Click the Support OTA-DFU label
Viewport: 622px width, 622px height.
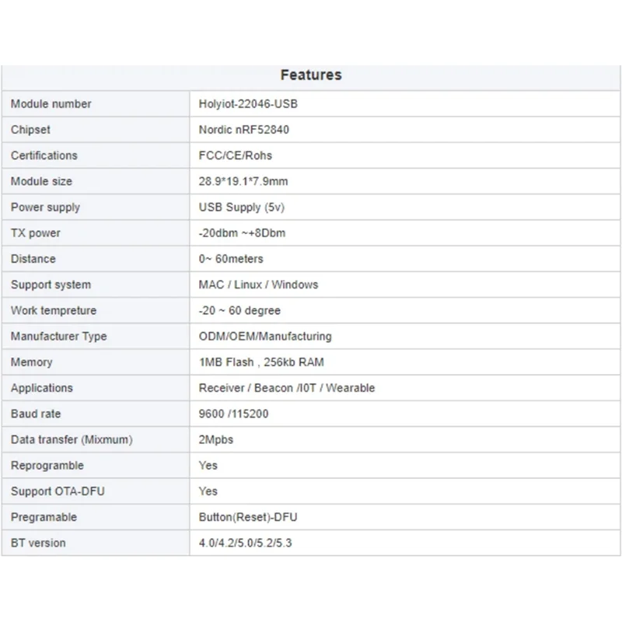point(47,491)
